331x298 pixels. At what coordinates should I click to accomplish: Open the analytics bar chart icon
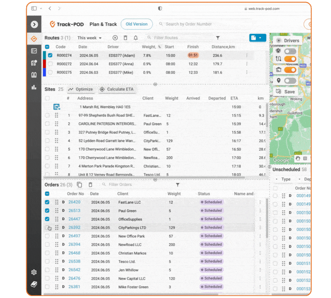click(34, 87)
